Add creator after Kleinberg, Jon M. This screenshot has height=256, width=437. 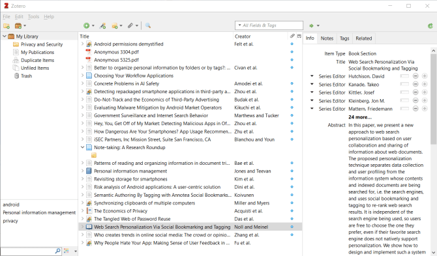pyautogui.click(x=425, y=100)
